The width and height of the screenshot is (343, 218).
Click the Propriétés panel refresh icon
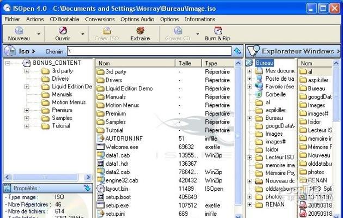click(x=87, y=188)
